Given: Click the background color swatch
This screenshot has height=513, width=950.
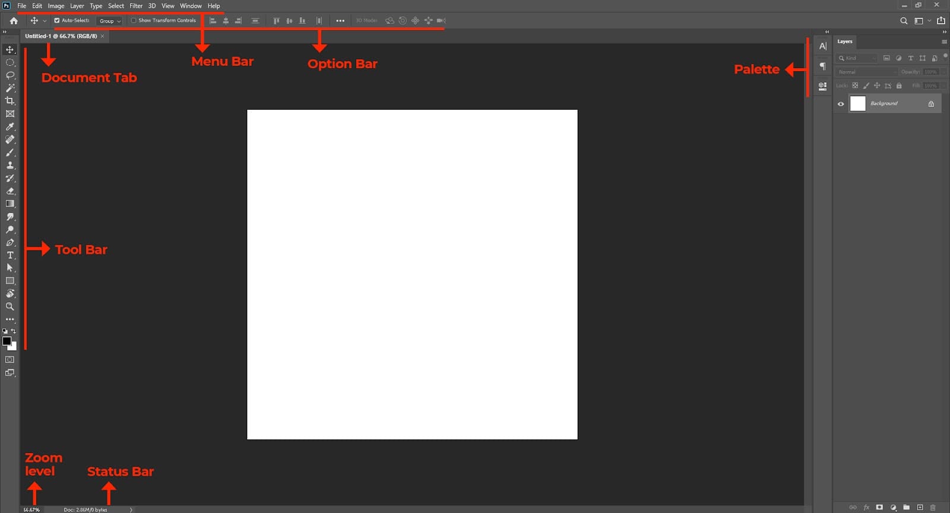Looking at the screenshot, I should (14, 347).
